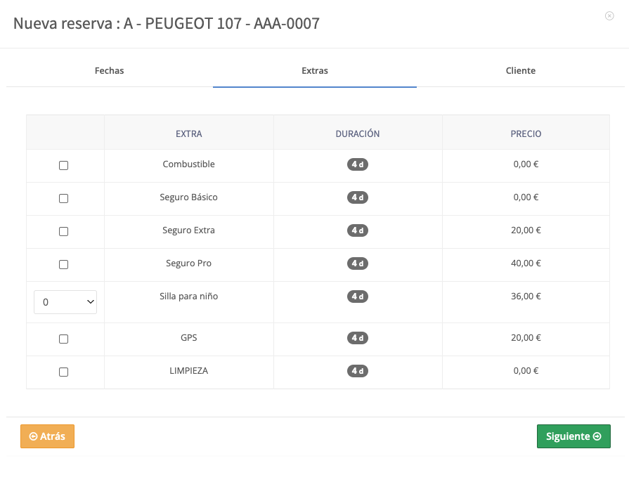The width and height of the screenshot is (629, 482).
Task: Click the LIMPIEZA extra name
Action: pyautogui.click(x=189, y=371)
